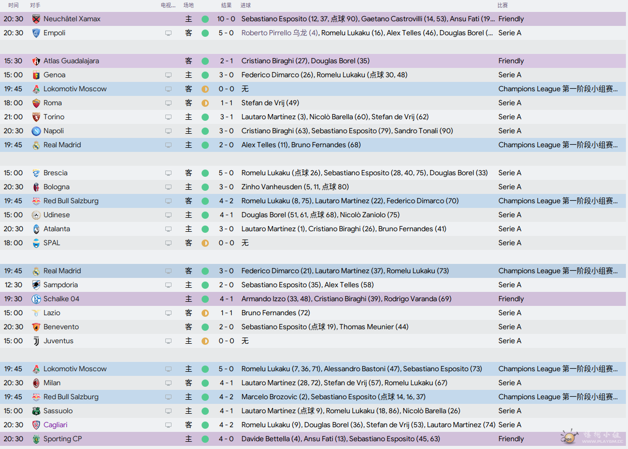Open the Neuchâtel Xamax team name
The width and height of the screenshot is (628, 449).
[x=72, y=19]
